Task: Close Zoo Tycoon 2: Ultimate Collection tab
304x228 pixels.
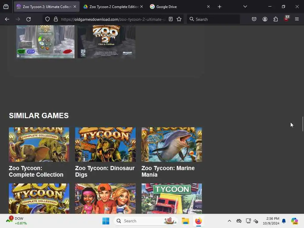Action: (75, 7)
